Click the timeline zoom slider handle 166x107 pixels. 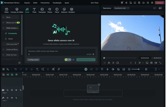(138, 69)
